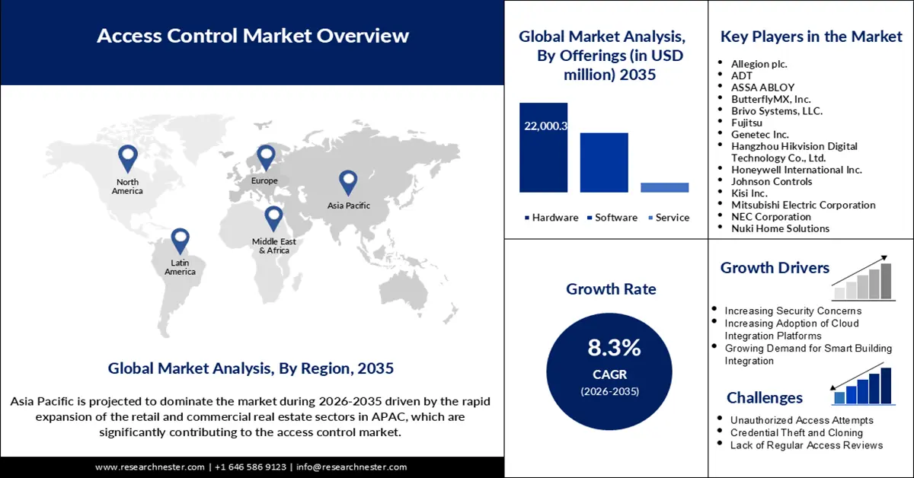Image resolution: width=914 pixels, height=478 pixels.
Task: Click the Europe location pin
Action: click(265, 157)
